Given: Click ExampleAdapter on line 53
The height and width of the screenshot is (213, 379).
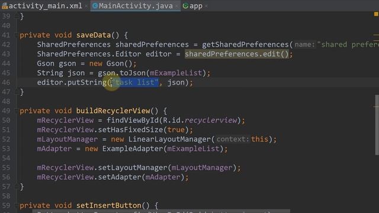Looking at the screenshot, I should [x=133, y=149].
